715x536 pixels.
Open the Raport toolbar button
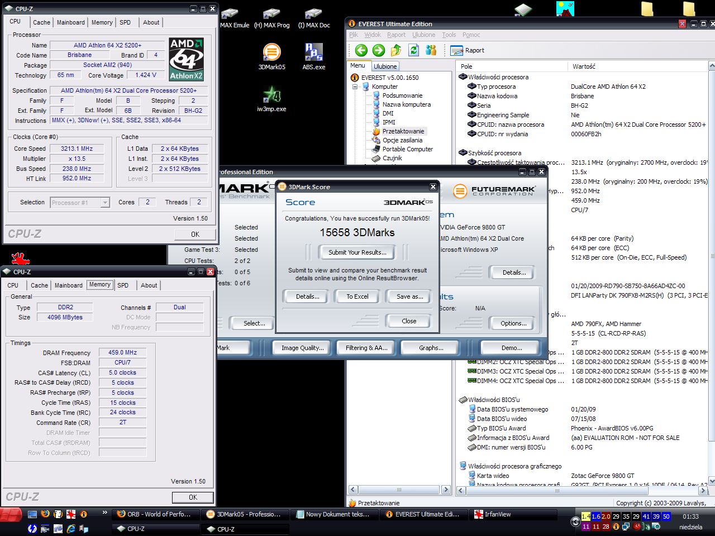[468, 50]
